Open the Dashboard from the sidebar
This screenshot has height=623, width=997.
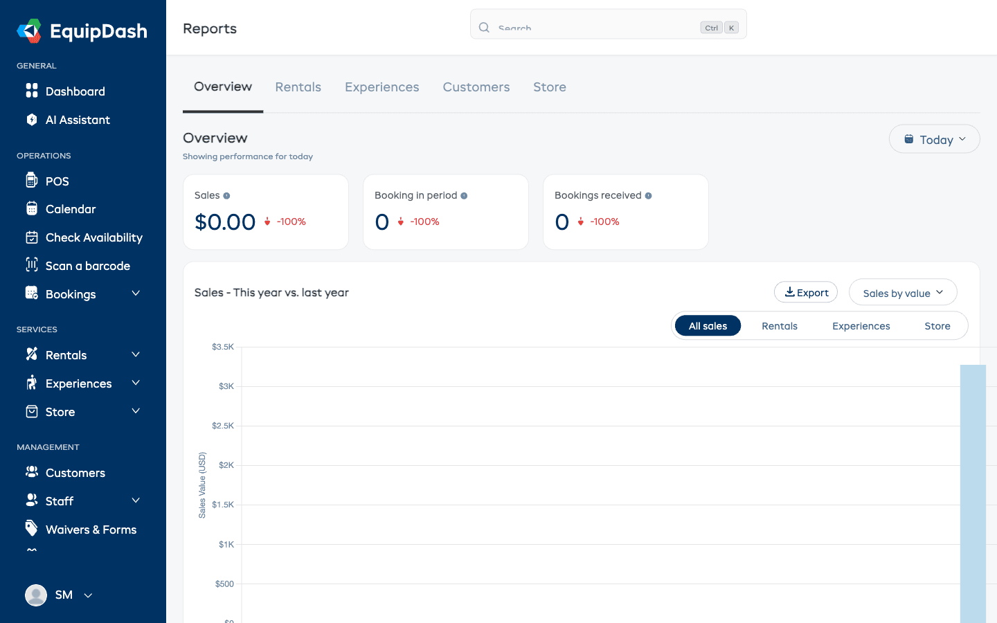[75, 91]
